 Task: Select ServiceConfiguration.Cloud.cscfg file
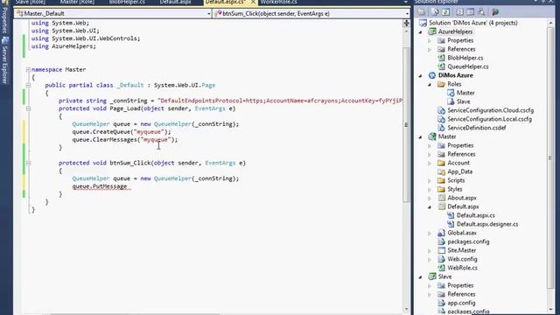click(x=490, y=110)
